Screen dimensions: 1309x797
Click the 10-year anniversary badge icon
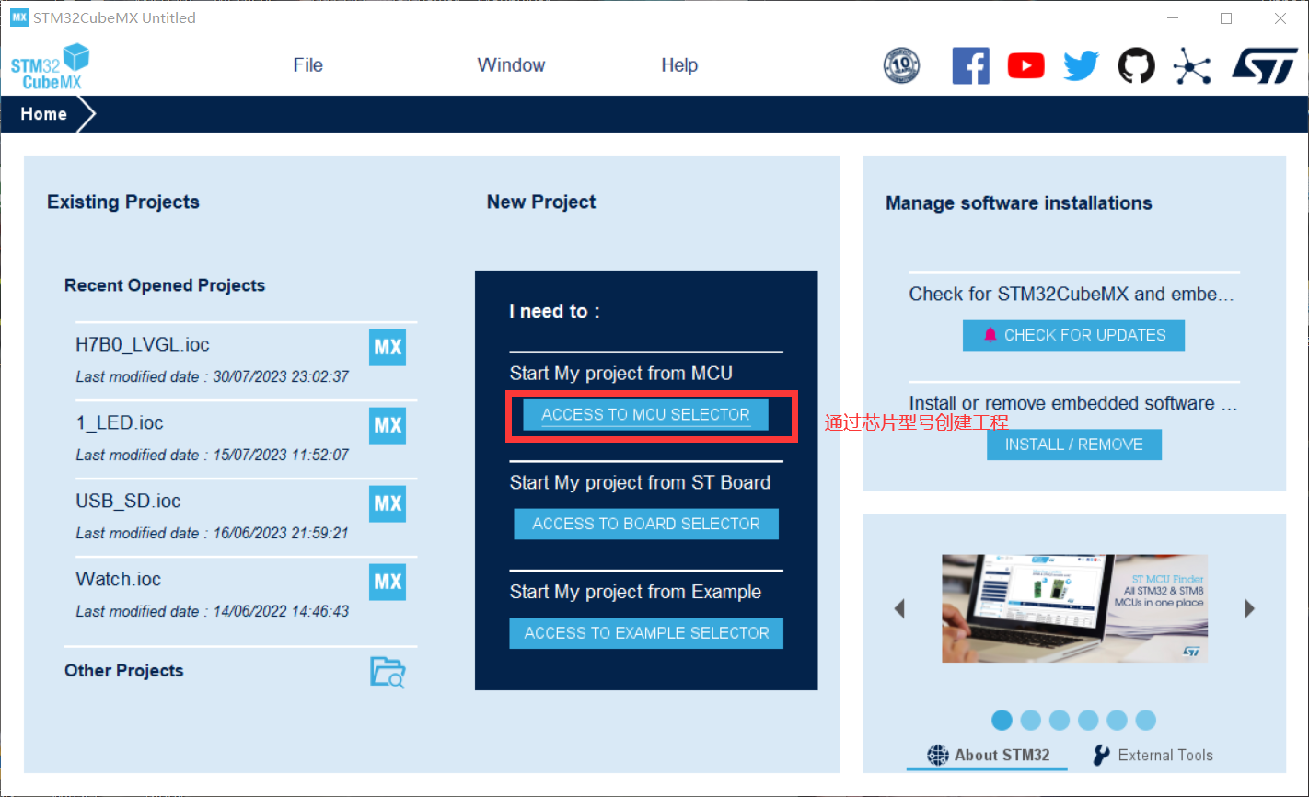[x=901, y=66]
